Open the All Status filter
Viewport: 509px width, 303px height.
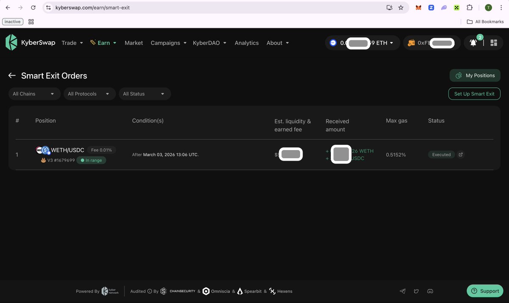click(145, 94)
